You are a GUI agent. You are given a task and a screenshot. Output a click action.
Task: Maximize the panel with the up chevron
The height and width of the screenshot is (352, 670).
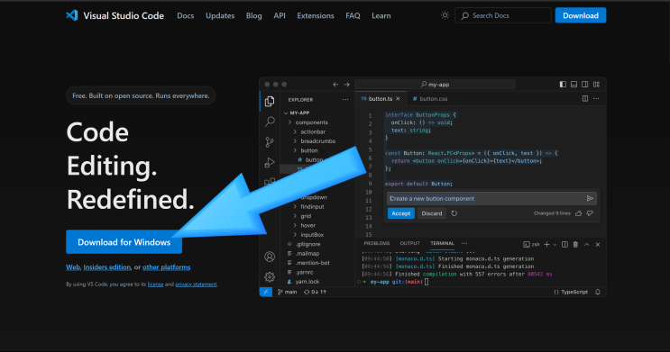[x=587, y=245]
